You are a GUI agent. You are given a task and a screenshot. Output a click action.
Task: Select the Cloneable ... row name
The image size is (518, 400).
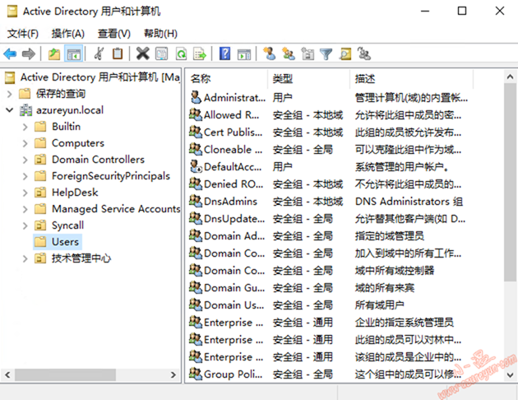(x=234, y=150)
